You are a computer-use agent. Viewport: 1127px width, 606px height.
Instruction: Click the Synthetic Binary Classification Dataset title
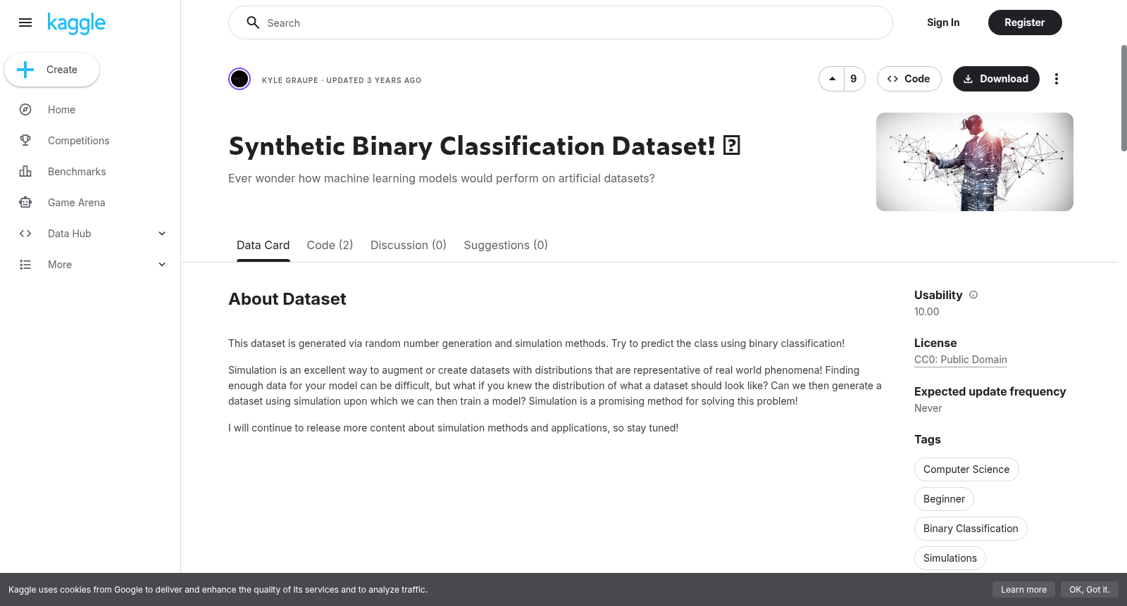coord(485,146)
